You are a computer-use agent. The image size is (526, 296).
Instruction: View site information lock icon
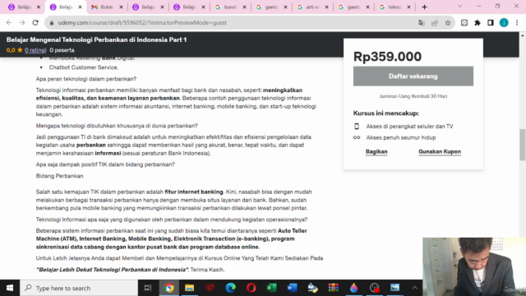pos(51,23)
